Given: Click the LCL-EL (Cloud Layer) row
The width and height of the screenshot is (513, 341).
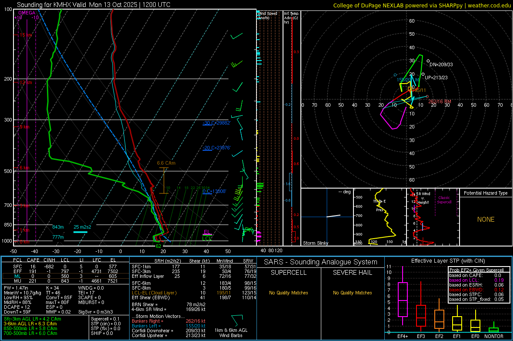Looking at the screenshot, I should pos(194,293).
